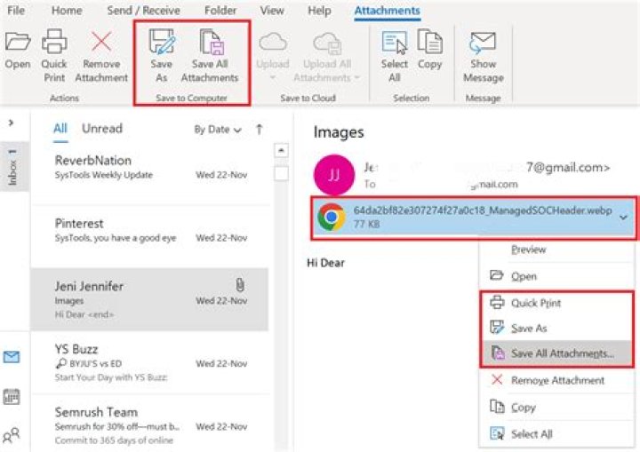Click Quick Print icon in context menu
This screenshot has width=640, height=452.
point(497,302)
